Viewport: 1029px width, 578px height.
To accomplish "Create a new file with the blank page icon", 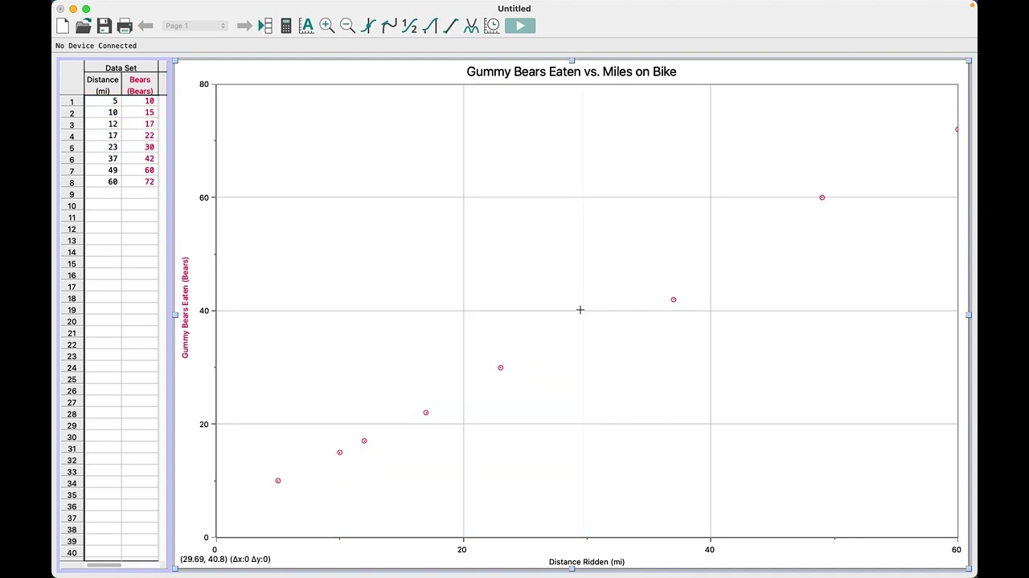I will (63, 26).
